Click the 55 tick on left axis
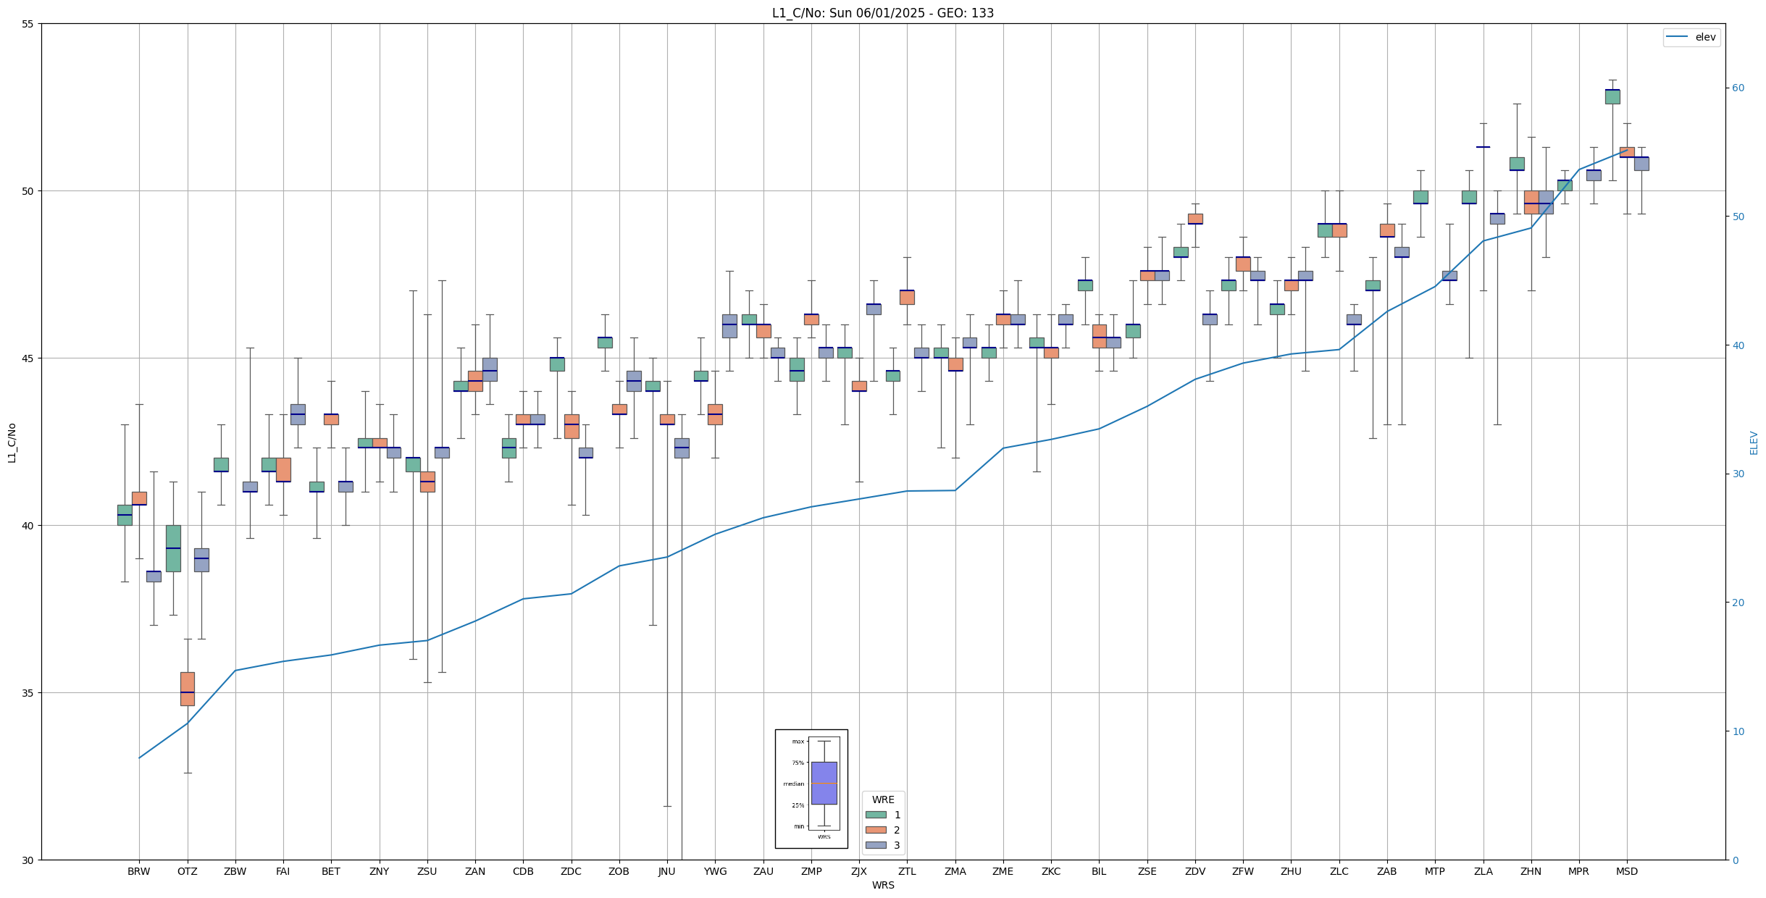 coord(28,24)
